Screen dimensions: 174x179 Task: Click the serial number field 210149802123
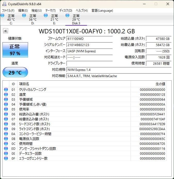[90, 45]
